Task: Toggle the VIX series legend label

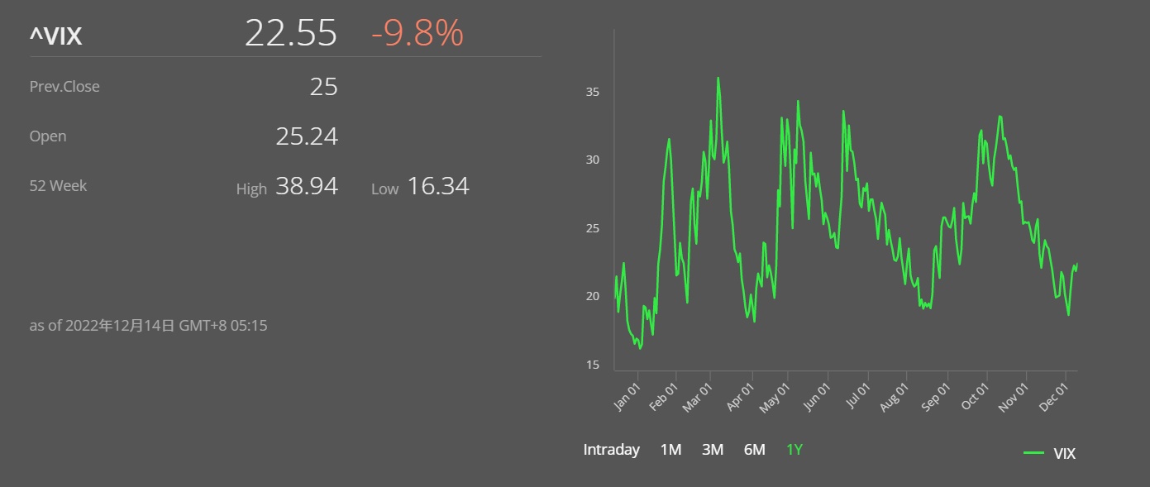Action: point(1064,453)
